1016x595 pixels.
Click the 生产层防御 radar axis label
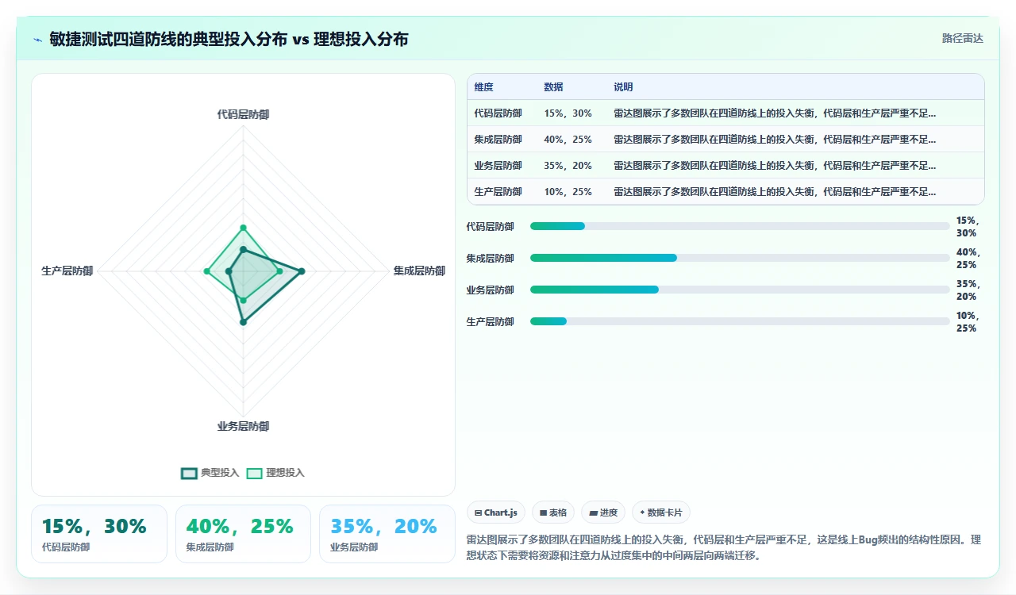coord(67,271)
